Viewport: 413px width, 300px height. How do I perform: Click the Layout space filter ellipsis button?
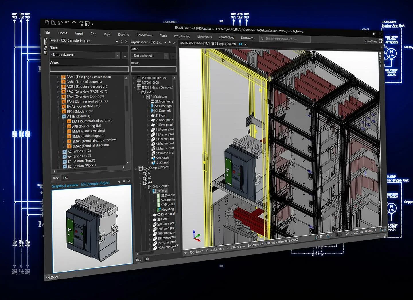tap(173, 56)
